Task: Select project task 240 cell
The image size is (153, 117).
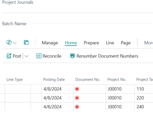Action: click(144, 107)
